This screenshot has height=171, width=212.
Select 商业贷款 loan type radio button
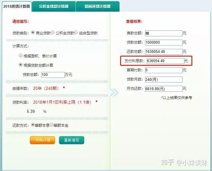[33, 33]
